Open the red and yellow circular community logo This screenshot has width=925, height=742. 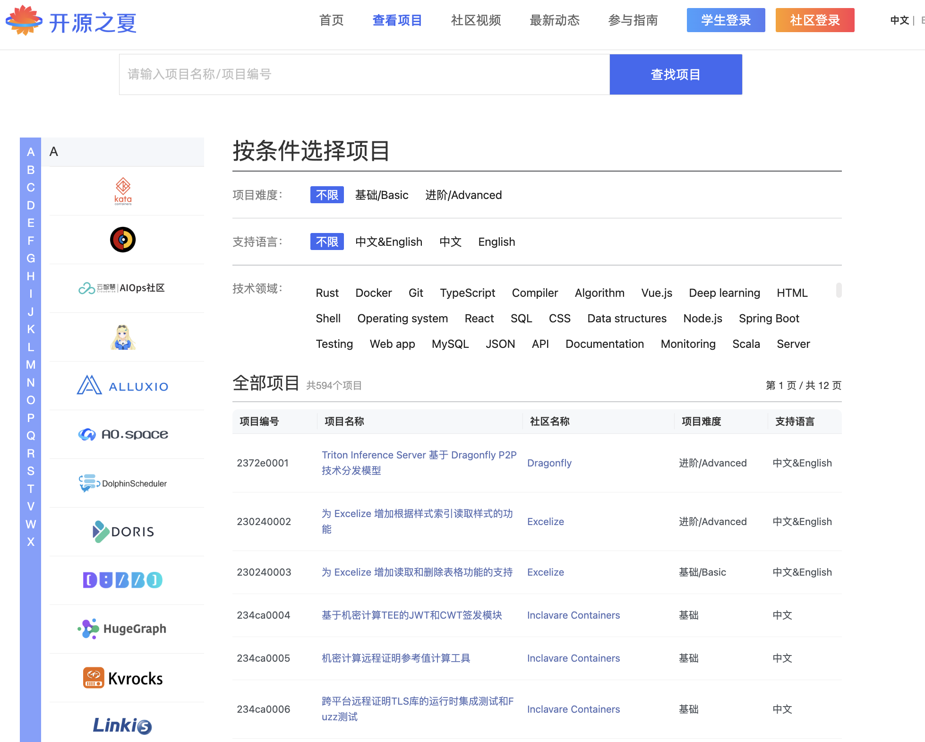[123, 240]
